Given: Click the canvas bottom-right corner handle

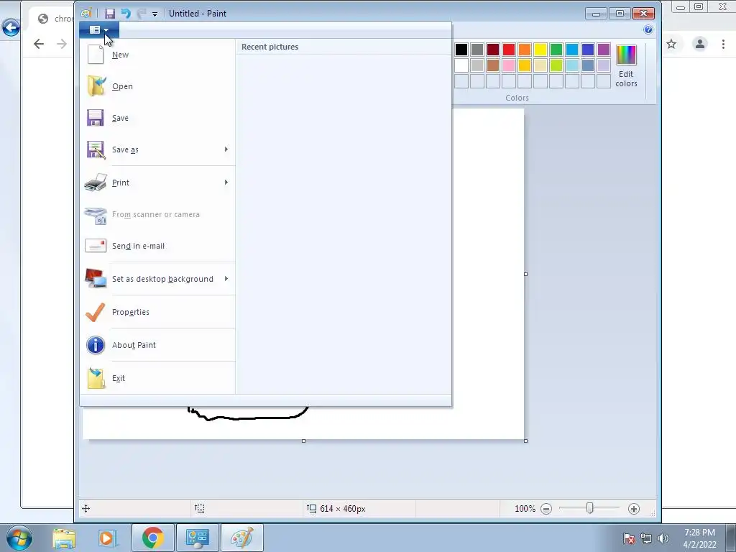Looking at the screenshot, I should point(525,441).
